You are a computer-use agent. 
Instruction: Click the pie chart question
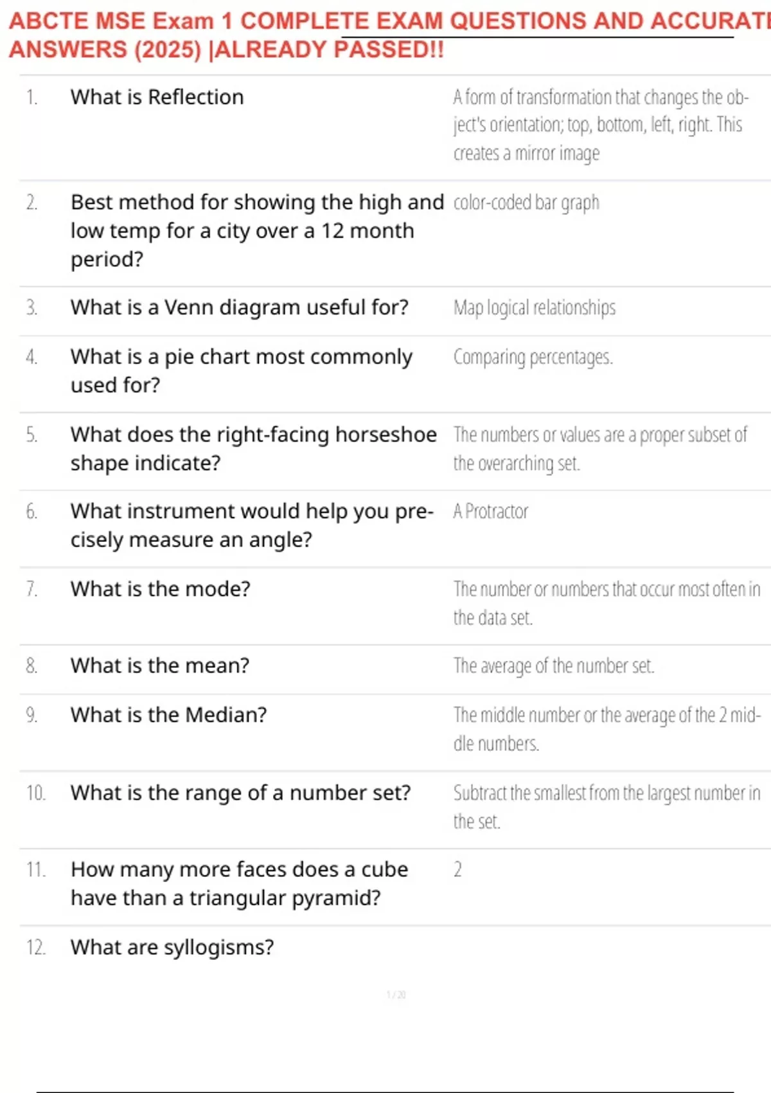(x=241, y=370)
